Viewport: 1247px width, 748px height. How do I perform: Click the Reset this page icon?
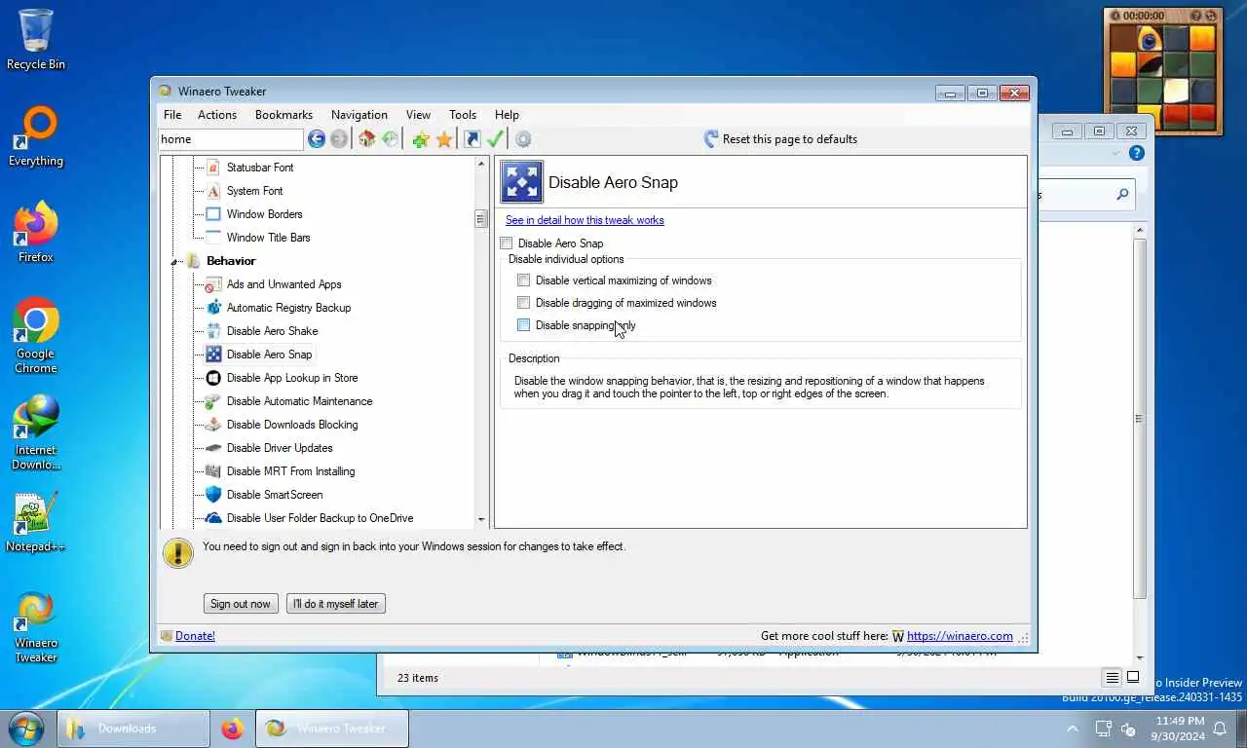click(710, 139)
